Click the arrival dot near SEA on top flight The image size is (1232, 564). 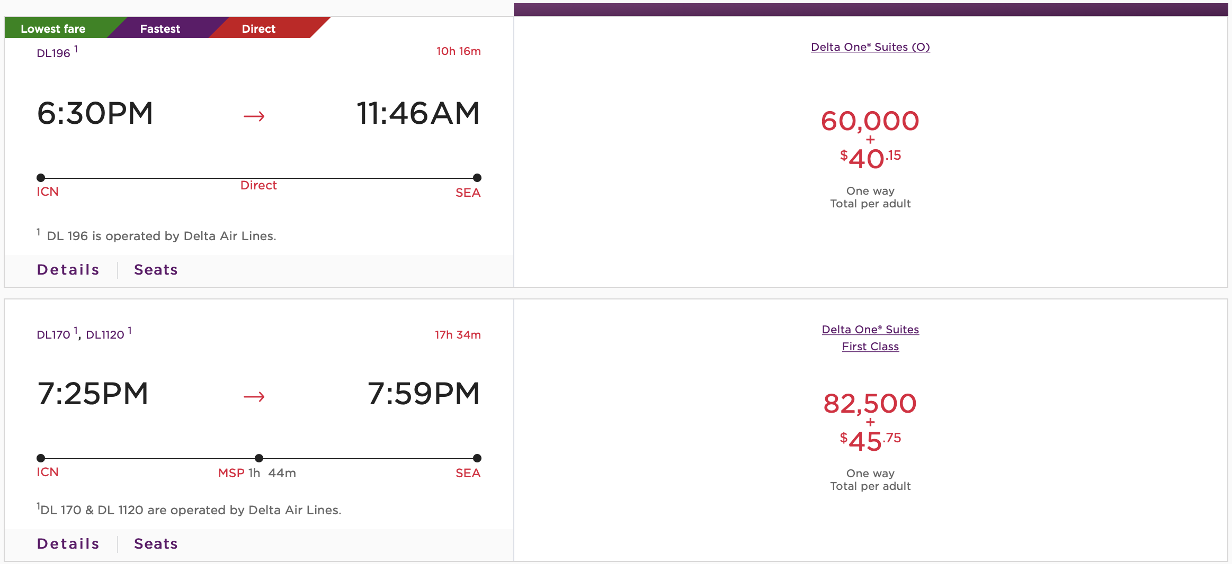click(476, 177)
